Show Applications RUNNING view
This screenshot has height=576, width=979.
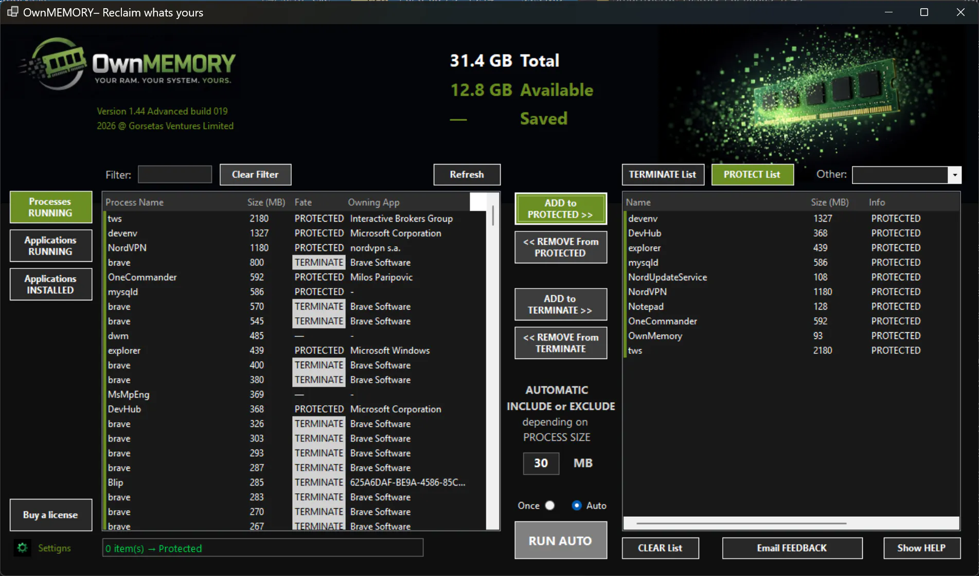(51, 246)
